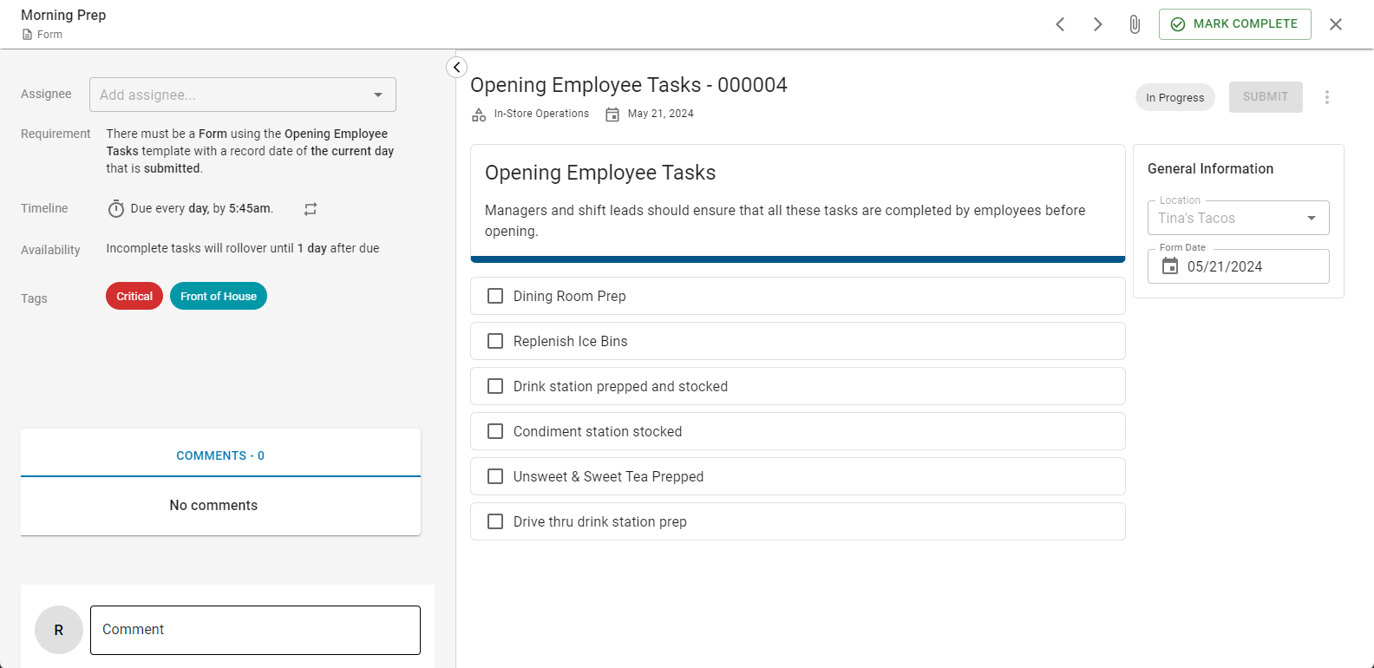The height and width of the screenshot is (668, 1374).
Task: Click the General Information heading
Action: click(x=1211, y=168)
